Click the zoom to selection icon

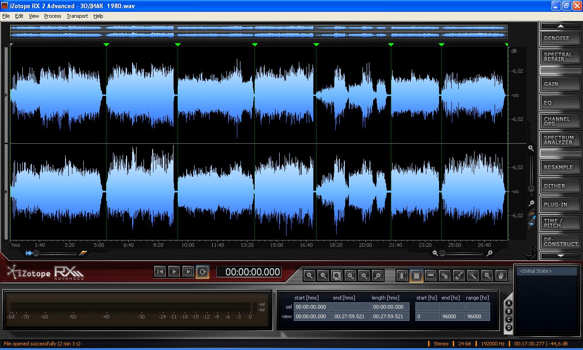350,275
